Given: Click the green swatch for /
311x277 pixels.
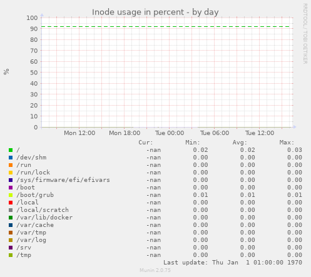Looking at the screenshot, I should click(x=11, y=150).
